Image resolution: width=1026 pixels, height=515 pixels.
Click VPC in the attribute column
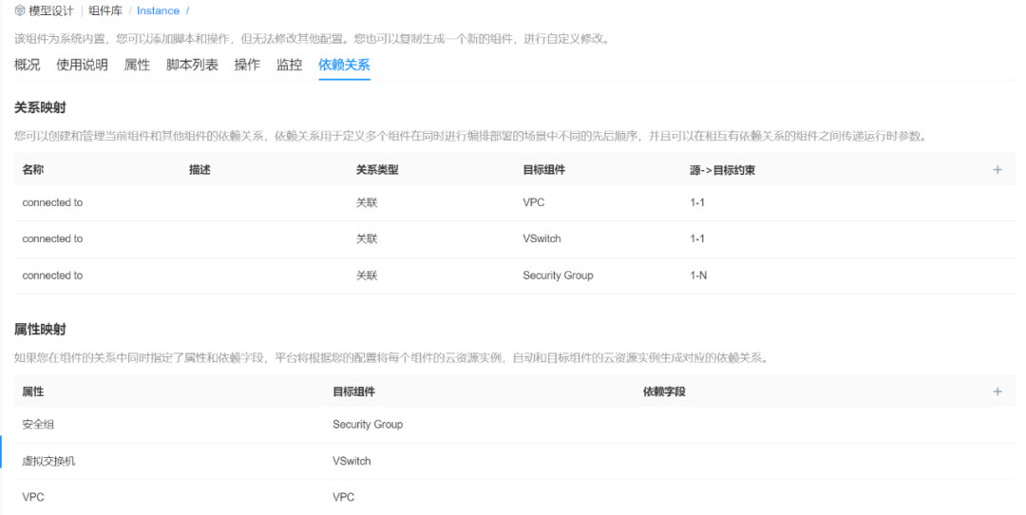click(32, 497)
